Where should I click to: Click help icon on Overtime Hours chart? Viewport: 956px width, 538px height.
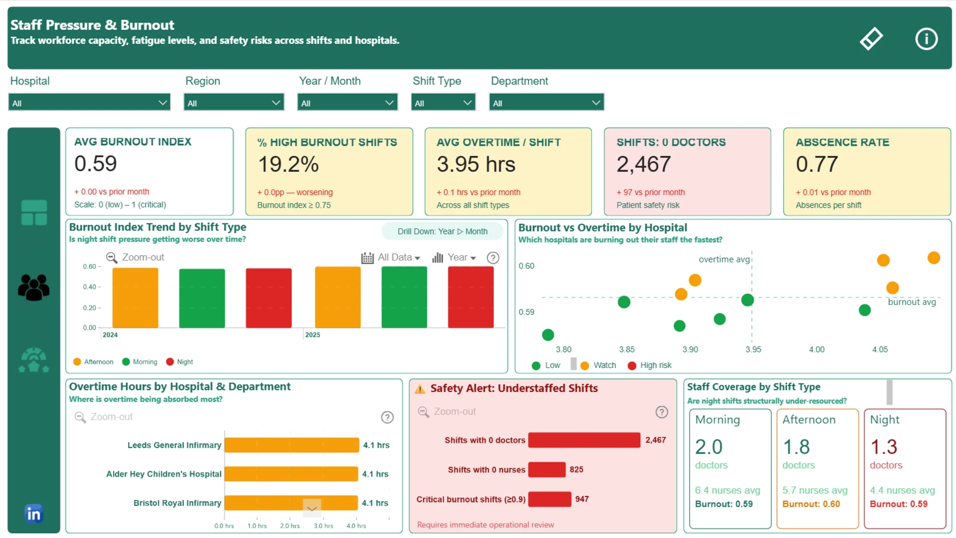(387, 417)
